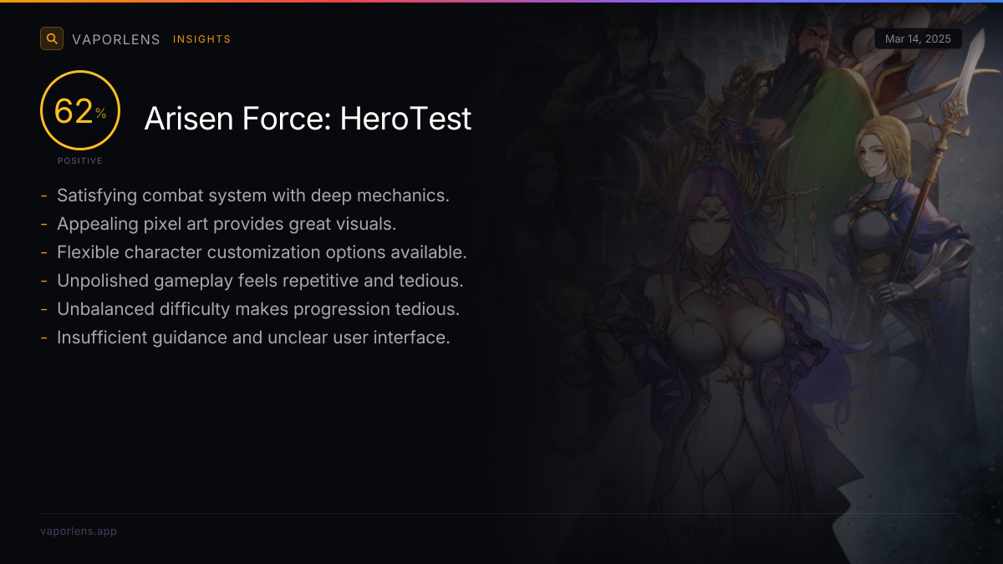Click the VaporLens magnifier logo icon
Screen dimensions: 1003x564
(x=52, y=38)
